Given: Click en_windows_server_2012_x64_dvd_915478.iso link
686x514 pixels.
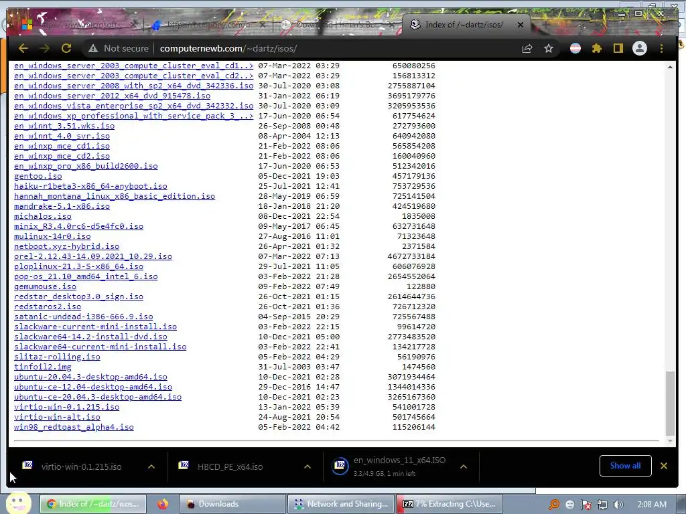Looking at the screenshot, I should pyautogui.click(x=112, y=96).
